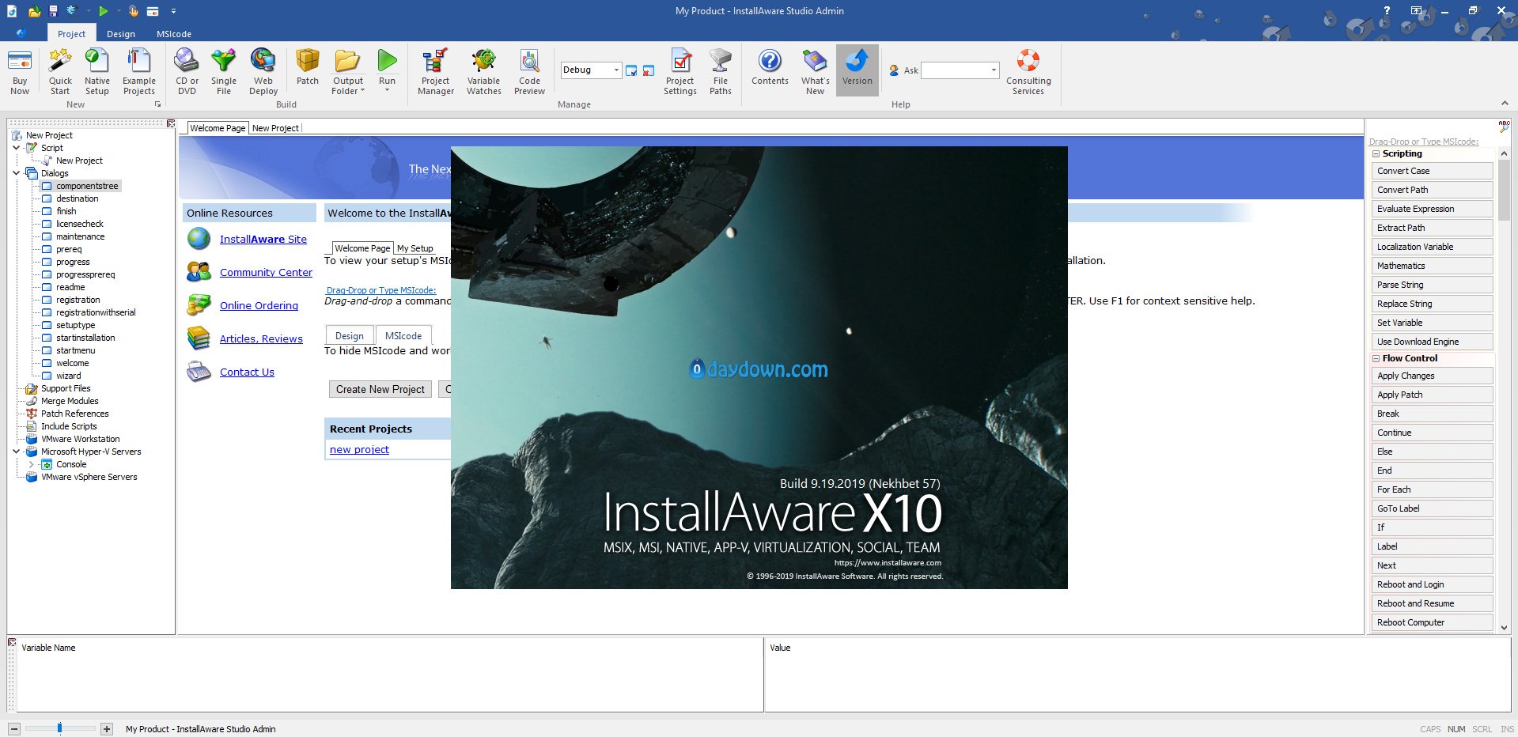Open the Ask search dropdown
The image size is (1518, 737).
tap(994, 70)
